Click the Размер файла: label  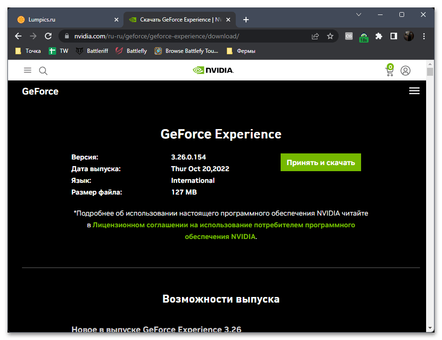click(x=97, y=192)
